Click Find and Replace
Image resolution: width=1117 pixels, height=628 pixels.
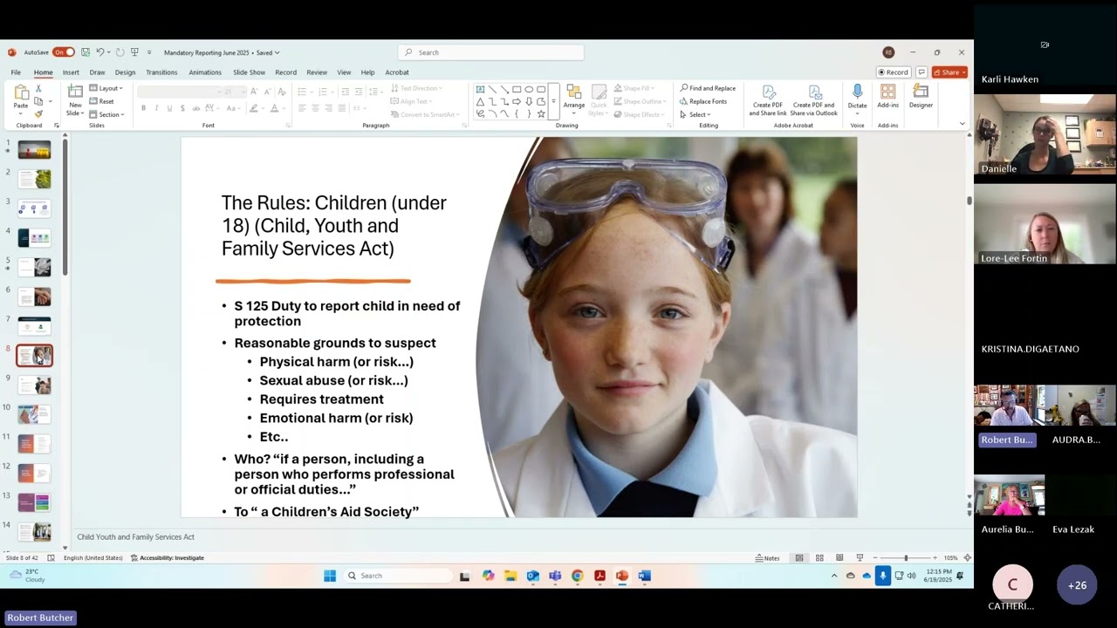[708, 88]
